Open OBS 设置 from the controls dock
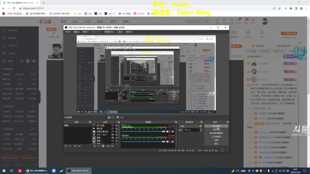 (x=216, y=140)
